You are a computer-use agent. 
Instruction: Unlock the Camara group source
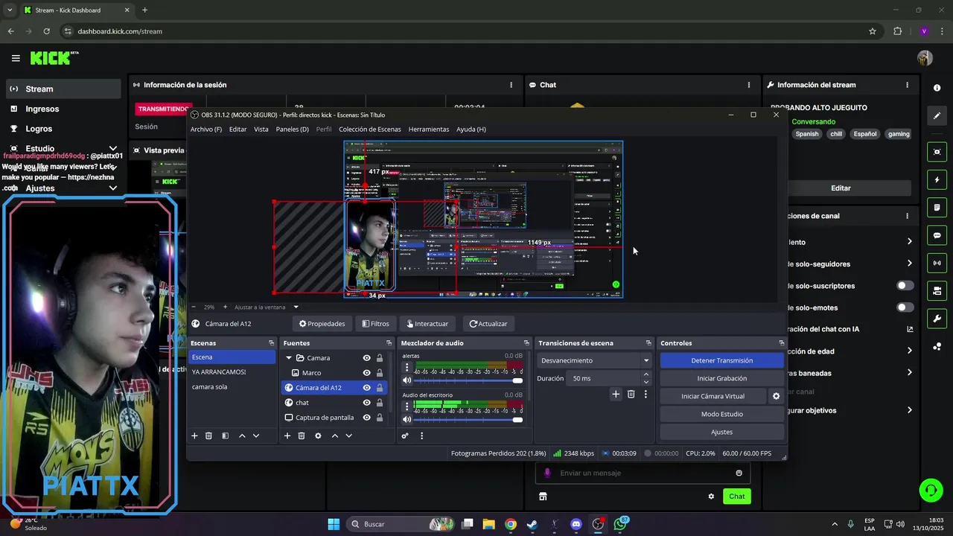[380, 358]
